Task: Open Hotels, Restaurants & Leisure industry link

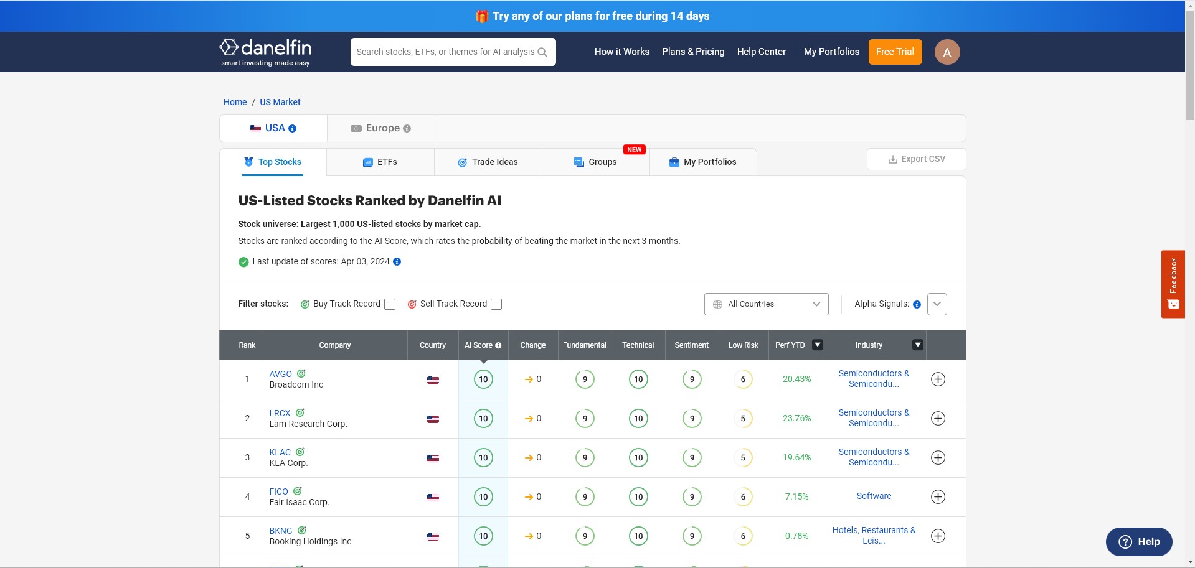Action: (x=874, y=536)
